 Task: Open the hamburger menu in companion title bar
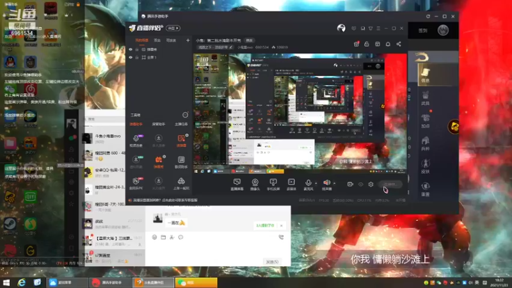[x=378, y=28]
